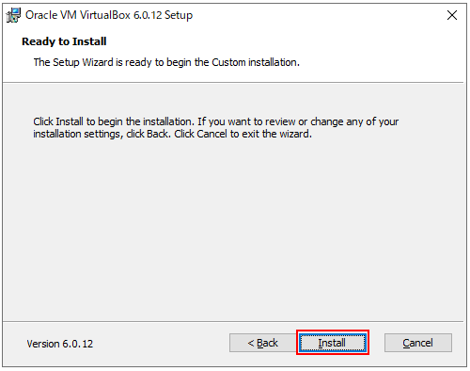Select the Ready to Install heading

click(64, 41)
